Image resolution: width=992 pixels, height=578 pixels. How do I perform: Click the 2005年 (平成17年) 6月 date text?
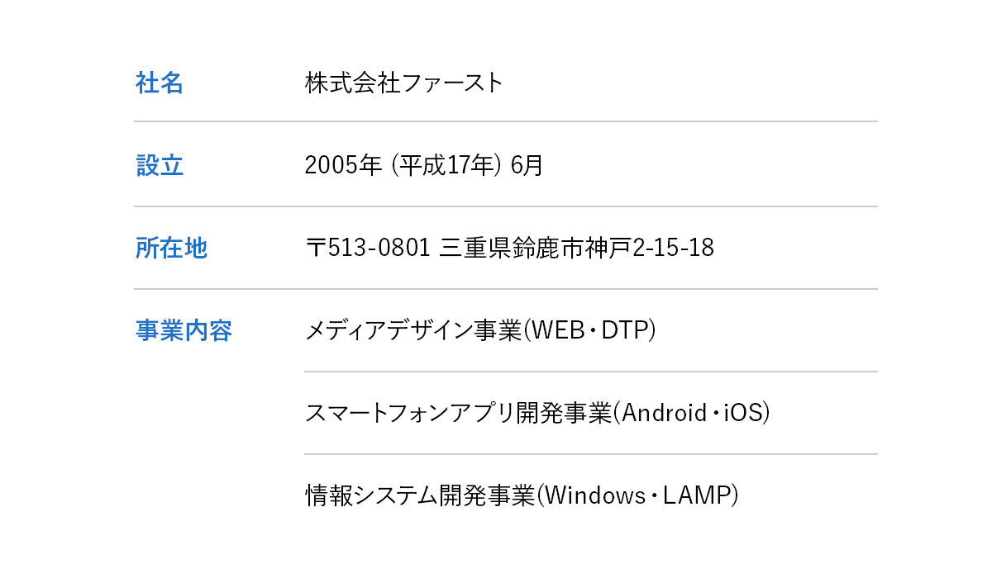[424, 165]
